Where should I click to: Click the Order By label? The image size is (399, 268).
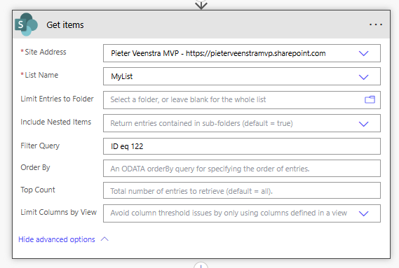pyautogui.click(x=35, y=167)
